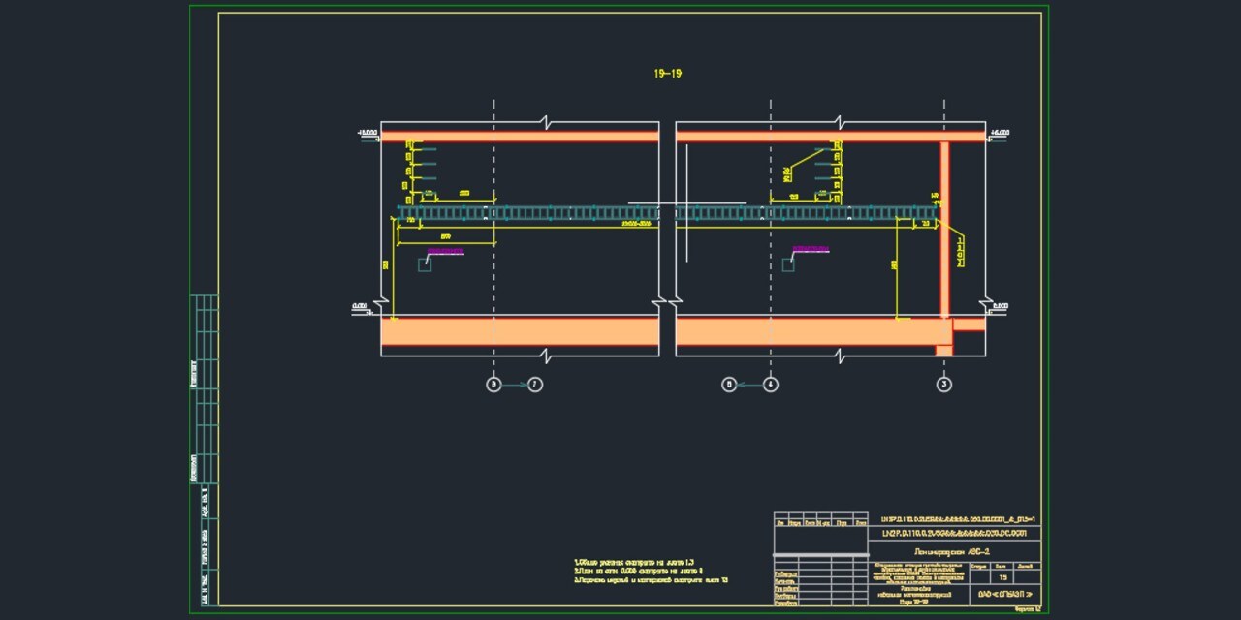
Task: Select the 0.000 elevation mark on left
Action: (361, 307)
